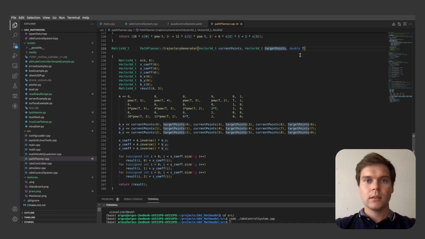
Task: Click the editor vertical scrollbar thumb
Action: pyautogui.click(x=413, y=143)
